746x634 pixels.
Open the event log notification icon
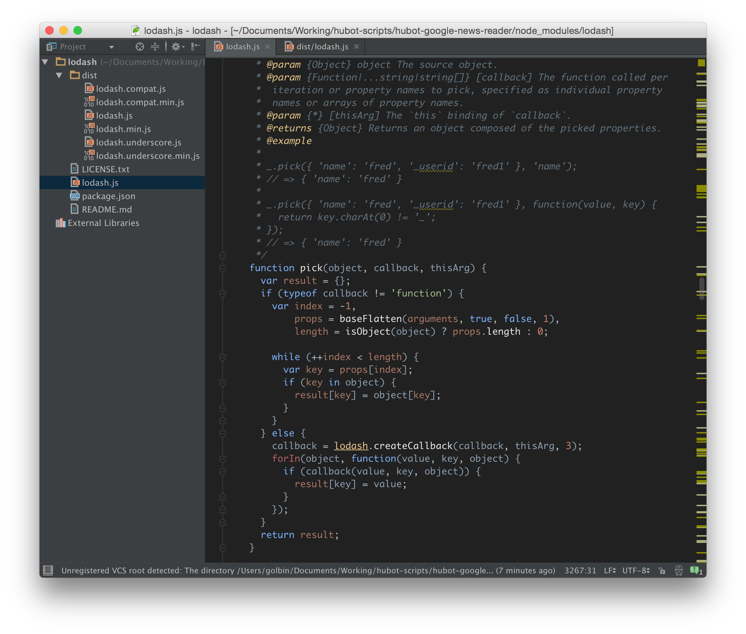click(696, 570)
